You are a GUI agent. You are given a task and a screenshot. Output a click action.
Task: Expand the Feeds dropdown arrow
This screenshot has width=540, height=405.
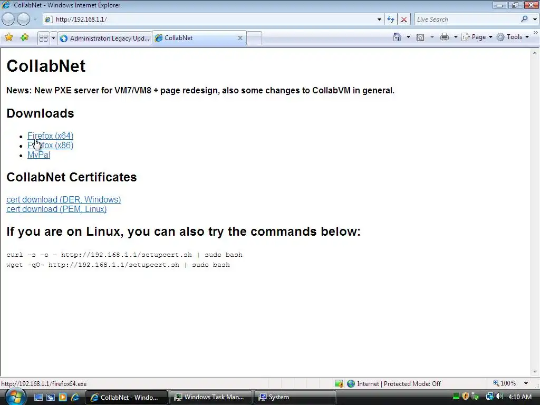point(432,37)
